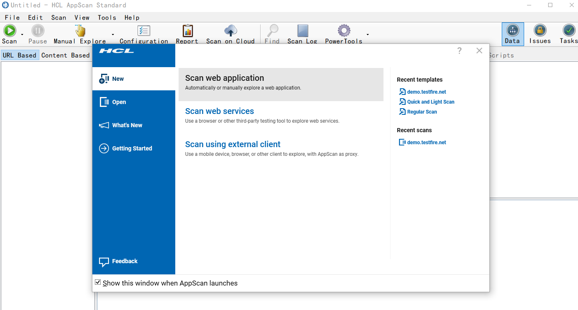Click the AppScan title bar app icon
The width and height of the screenshot is (578, 310).
pos(5,5)
